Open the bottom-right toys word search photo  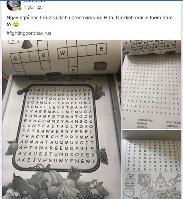(x=152, y=165)
